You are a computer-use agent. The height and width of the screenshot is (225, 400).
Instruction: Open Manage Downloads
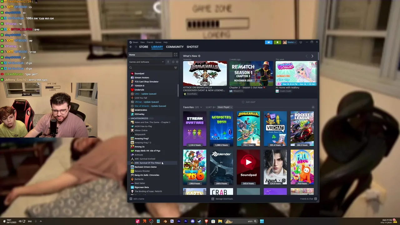click(222, 199)
